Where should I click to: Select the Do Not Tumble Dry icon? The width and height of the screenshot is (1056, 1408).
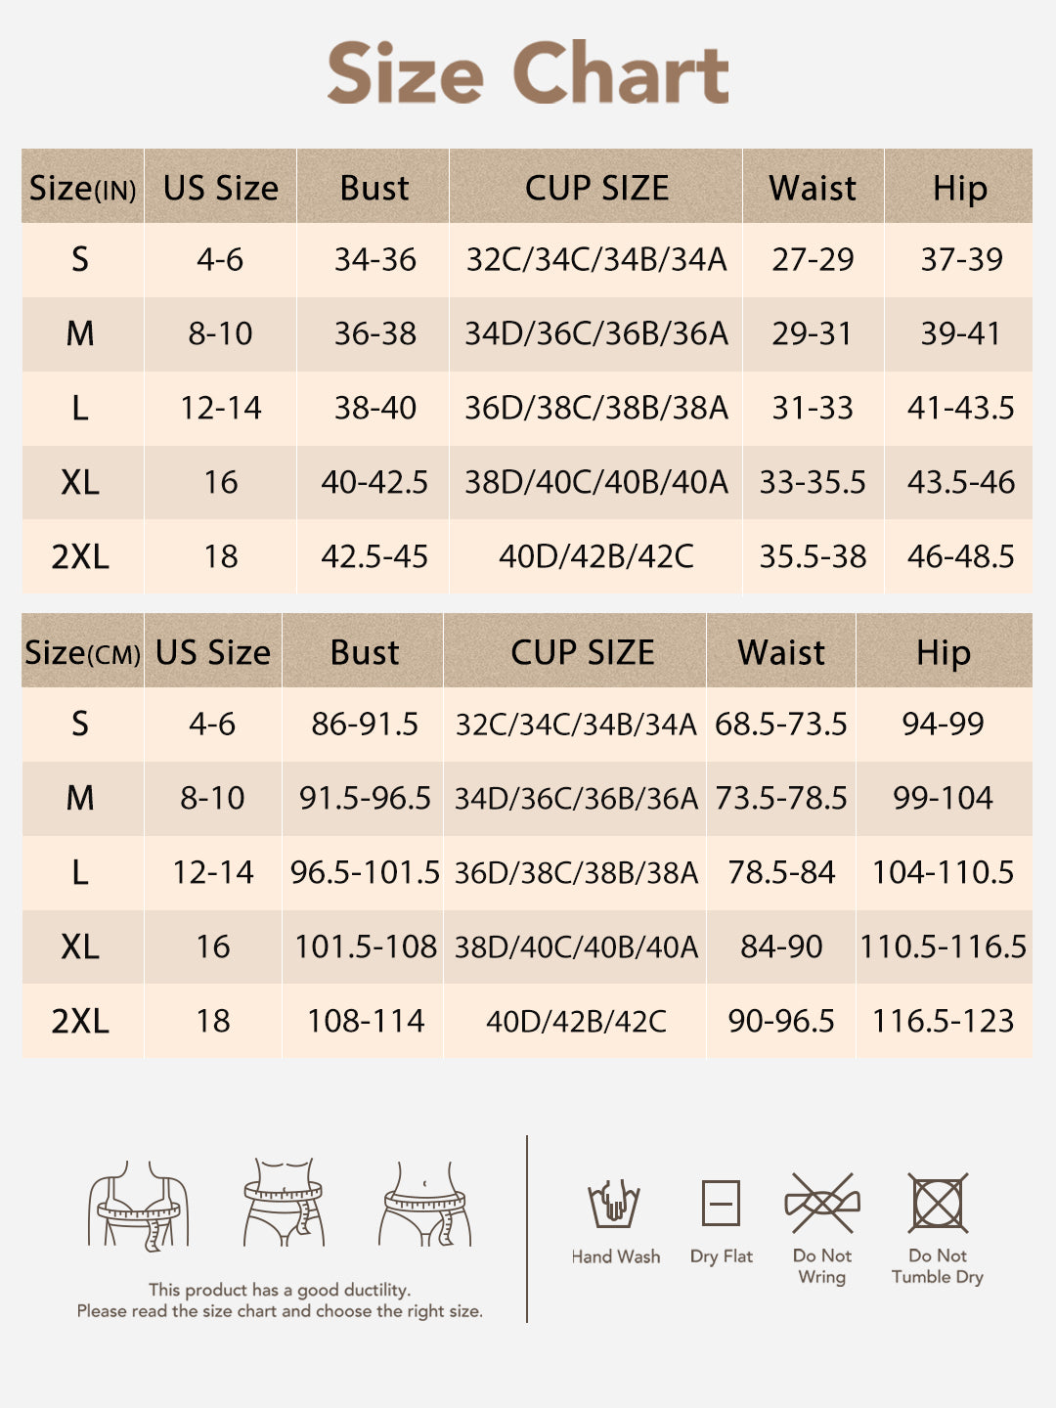tap(938, 1203)
